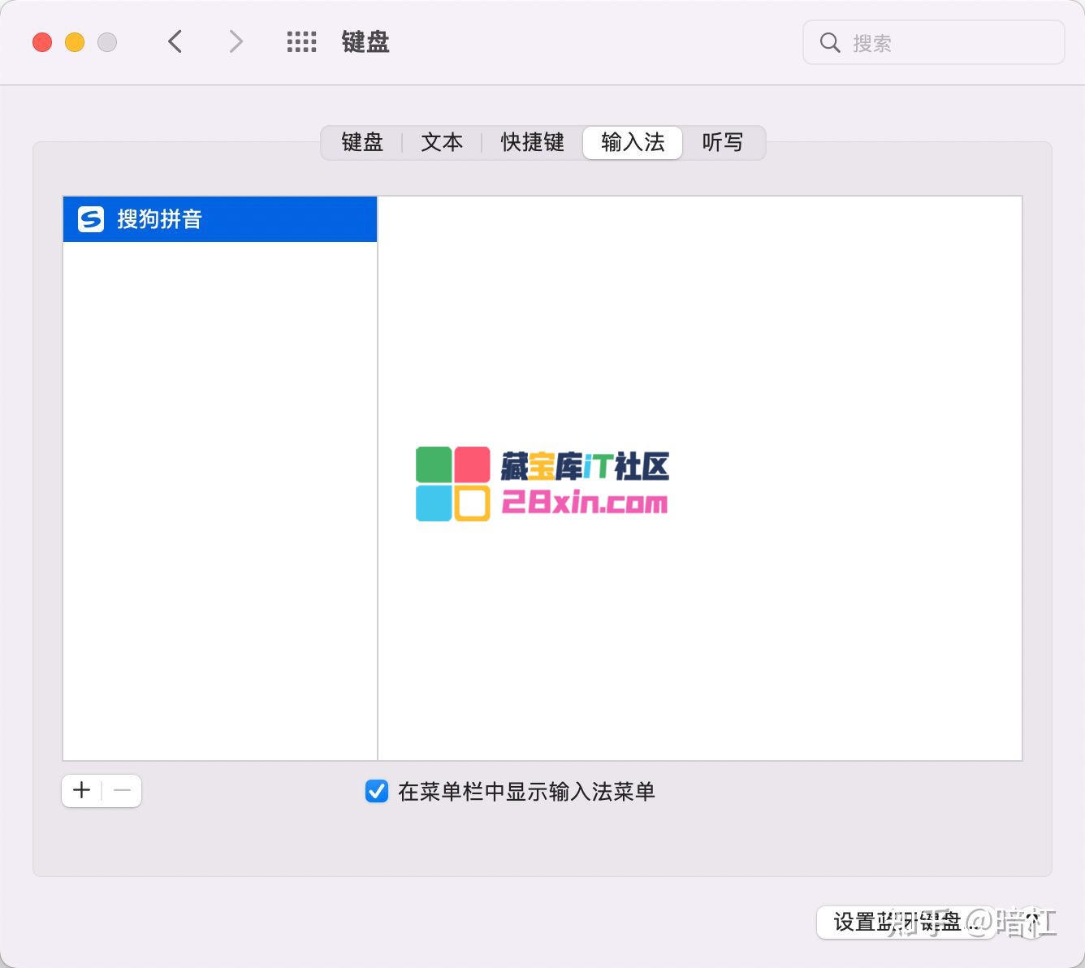1085x968 pixels.
Task: Show all preferences via the grid icon
Action: point(301,42)
